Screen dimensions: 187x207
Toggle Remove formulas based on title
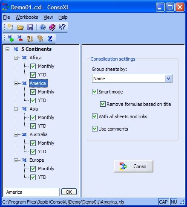pyautogui.click(x=103, y=104)
